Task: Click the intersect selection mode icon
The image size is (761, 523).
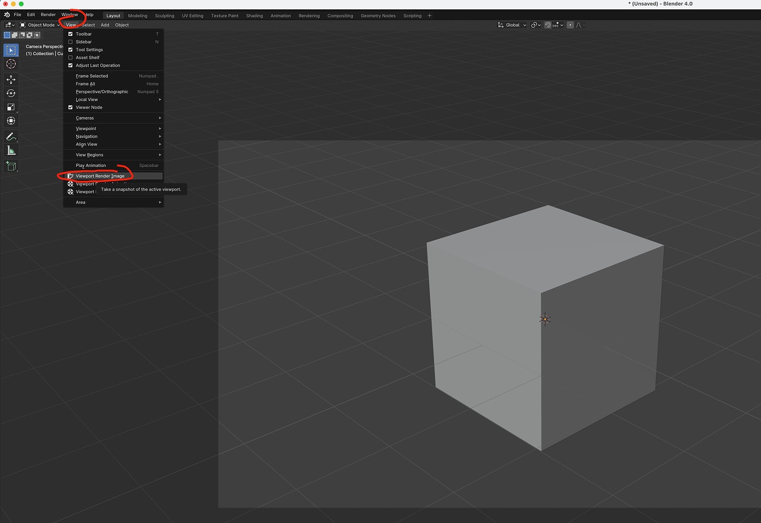Action: [x=36, y=35]
